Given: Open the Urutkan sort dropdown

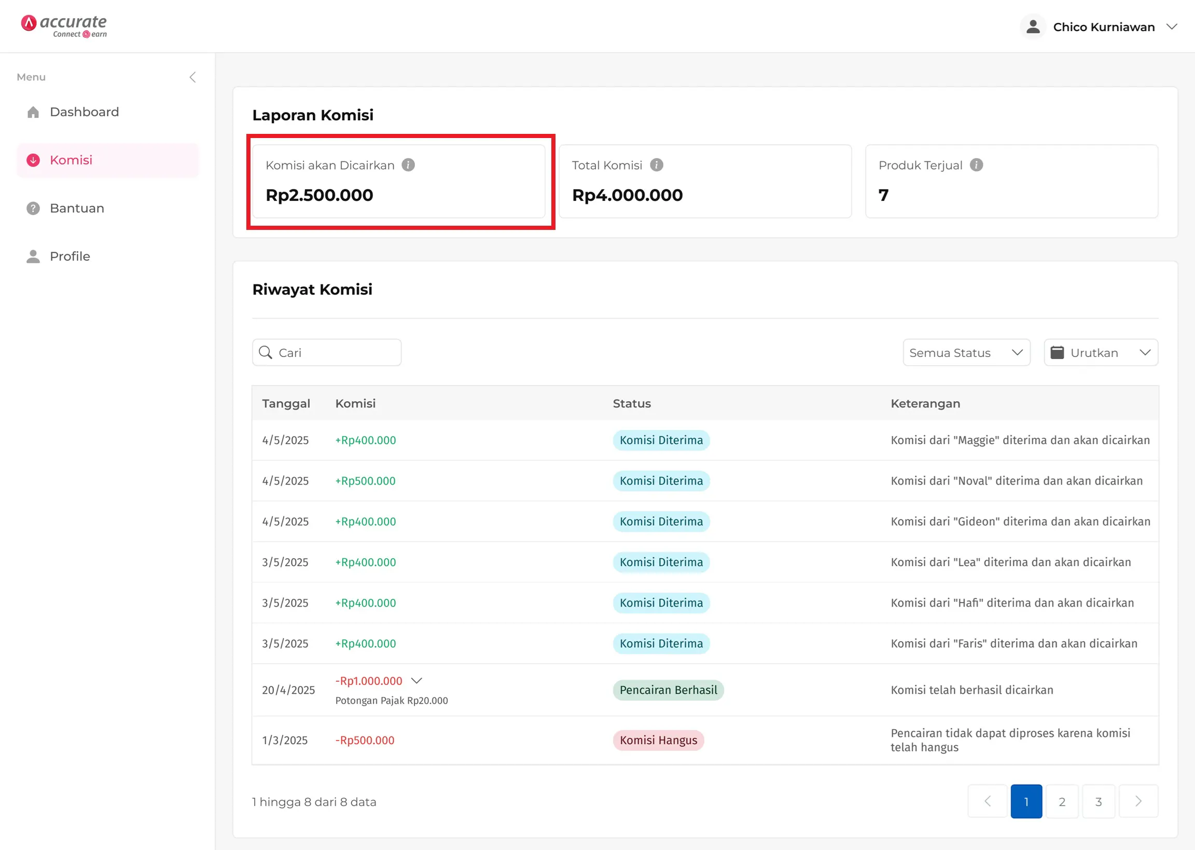Looking at the screenshot, I should pyautogui.click(x=1101, y=352).
